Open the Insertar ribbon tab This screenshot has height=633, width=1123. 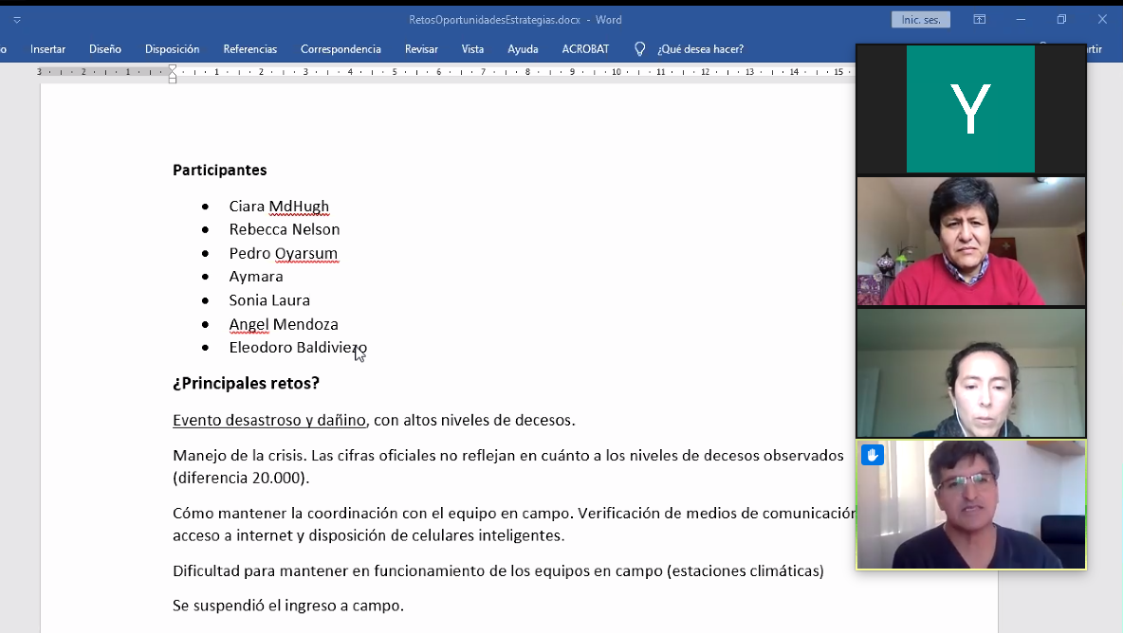pos(47,49)
